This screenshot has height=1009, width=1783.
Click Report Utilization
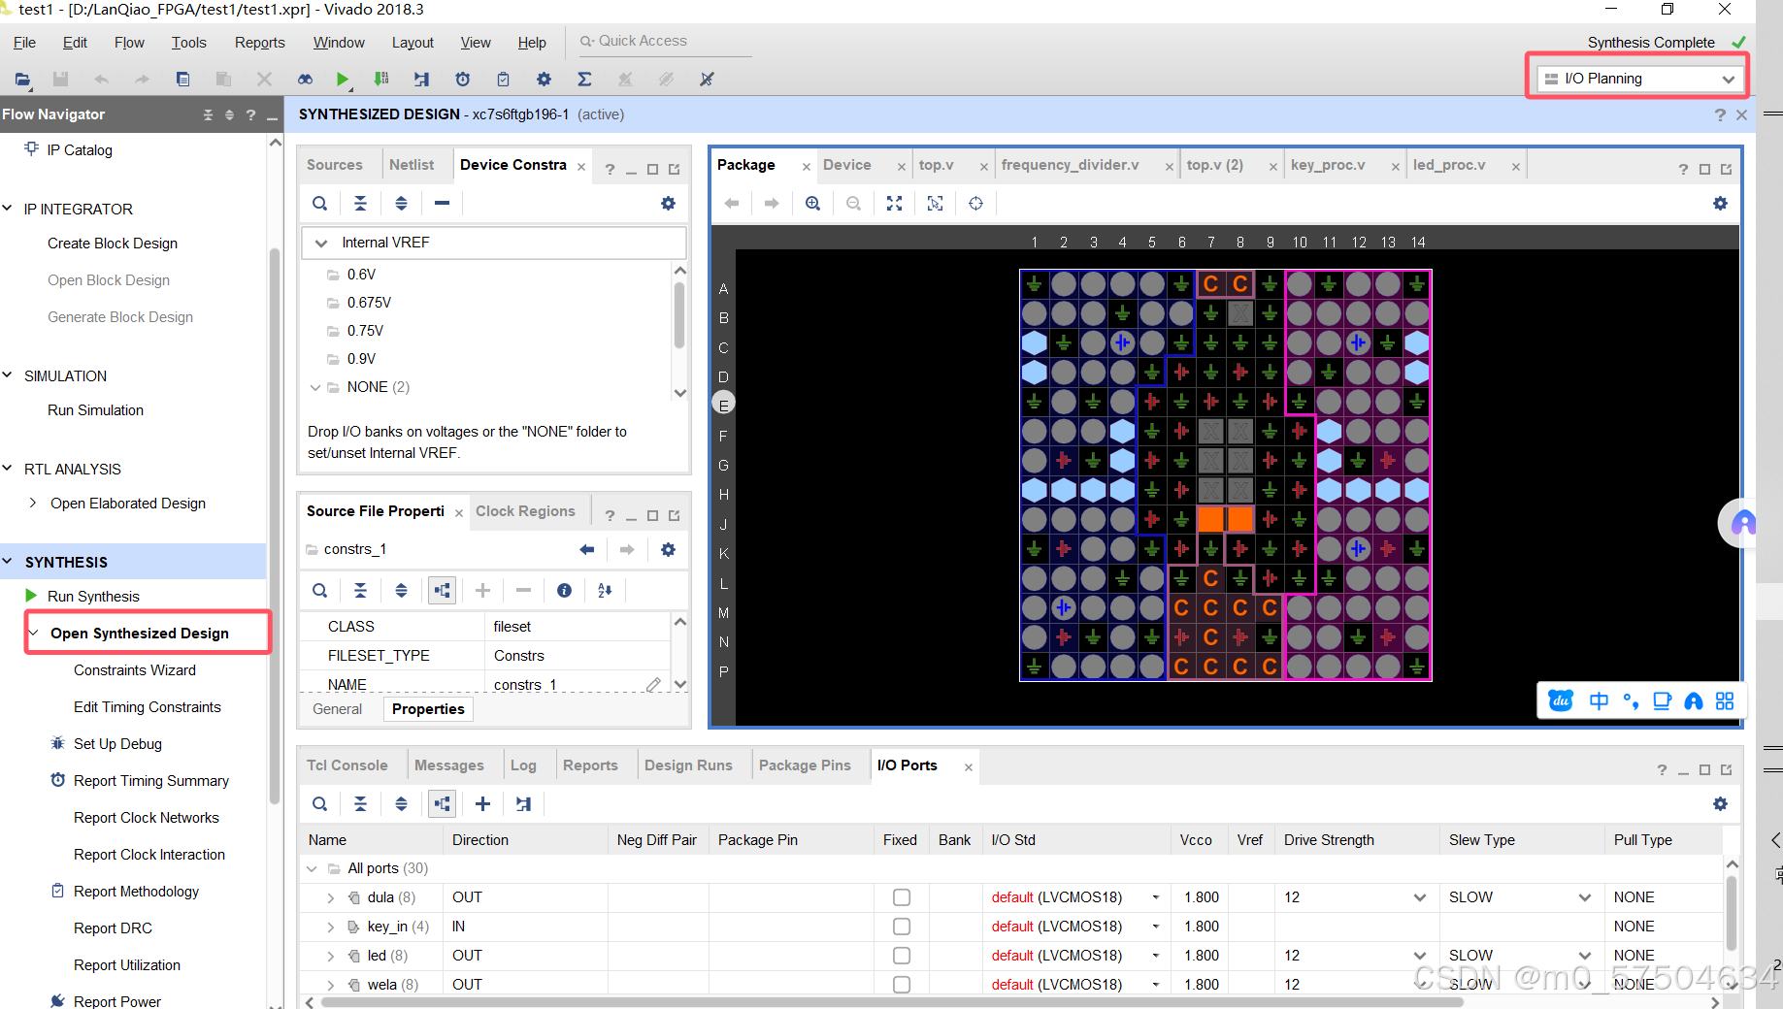(127, 965)
